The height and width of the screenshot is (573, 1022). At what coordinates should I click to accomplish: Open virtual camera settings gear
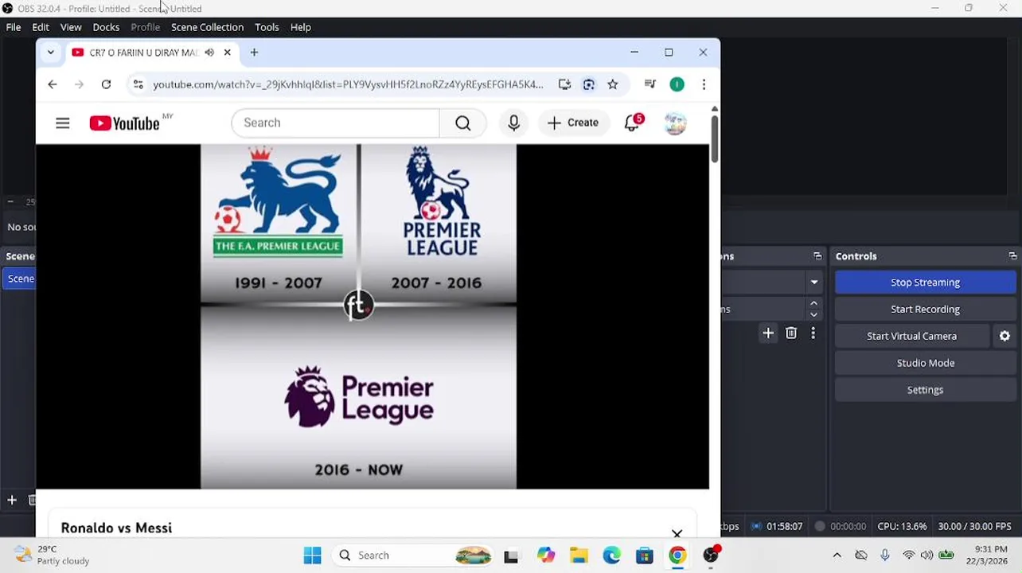1004,336
